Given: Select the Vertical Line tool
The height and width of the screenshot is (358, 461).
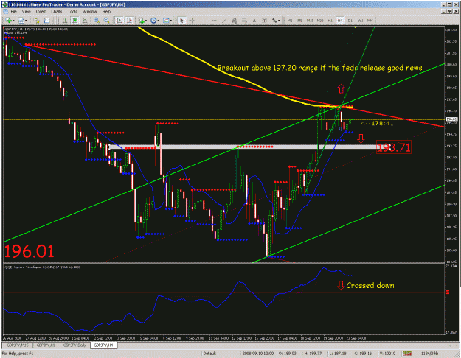Looking at the screenshot, I should [x=204, y=21].
